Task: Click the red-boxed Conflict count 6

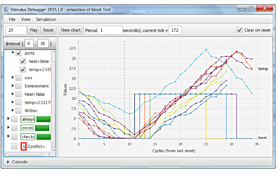Action: tap(24, 146)
